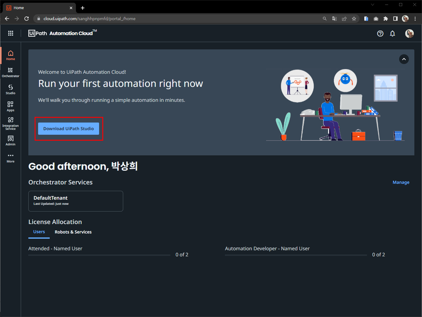Click the zoom magnifier icon in address bar
Screen dimensions: 422x317
[325, 19]
